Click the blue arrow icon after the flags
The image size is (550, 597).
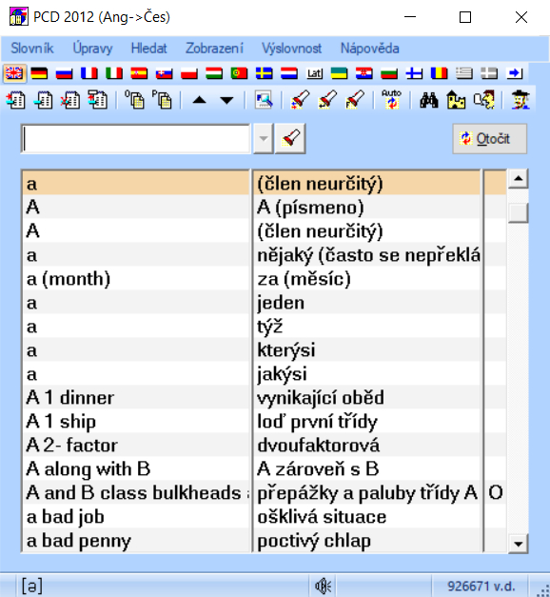click(x=514, y=73)
